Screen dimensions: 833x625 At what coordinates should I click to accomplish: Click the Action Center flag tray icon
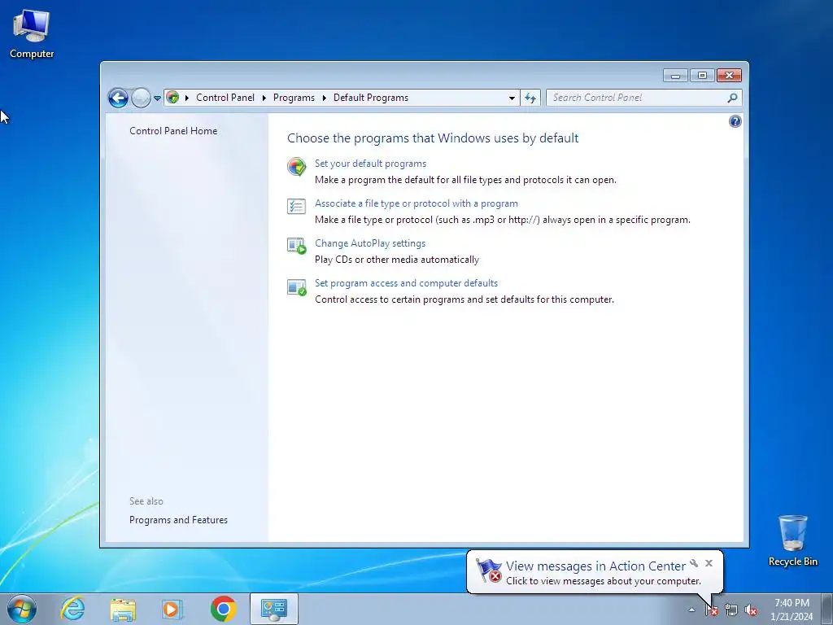[711, 610]
